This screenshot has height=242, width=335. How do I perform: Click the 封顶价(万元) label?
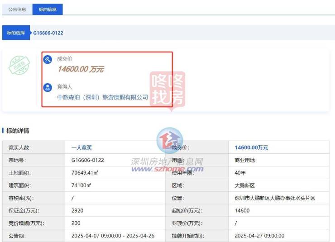pyautogui.click(x=187, y=223)
